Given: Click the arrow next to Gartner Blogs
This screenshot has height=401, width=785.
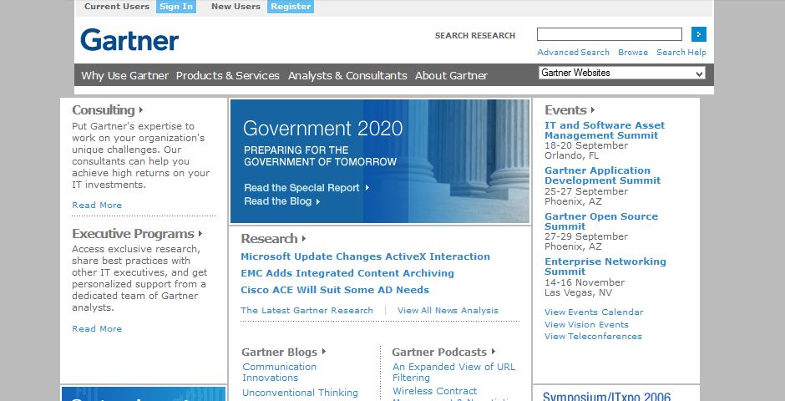Looking at the screenshot, I should [x=324, y=352].
